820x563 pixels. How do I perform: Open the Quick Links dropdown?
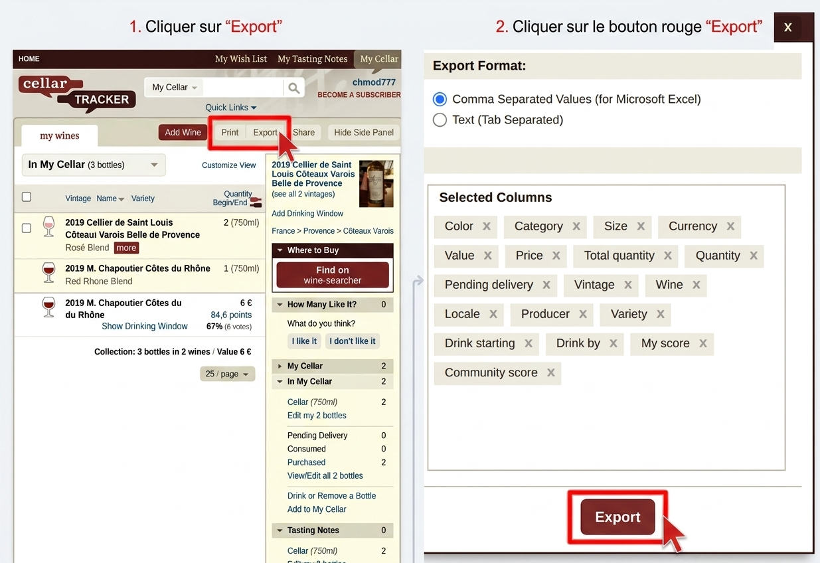pos(230,107)
